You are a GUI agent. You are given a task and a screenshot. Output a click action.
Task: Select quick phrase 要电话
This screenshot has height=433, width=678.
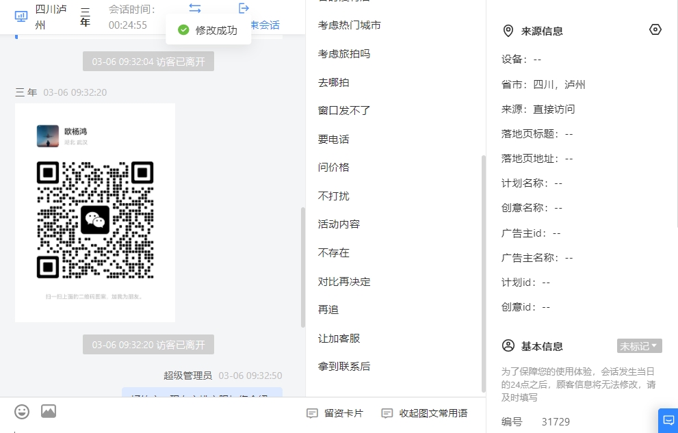(x=333, y=139)
